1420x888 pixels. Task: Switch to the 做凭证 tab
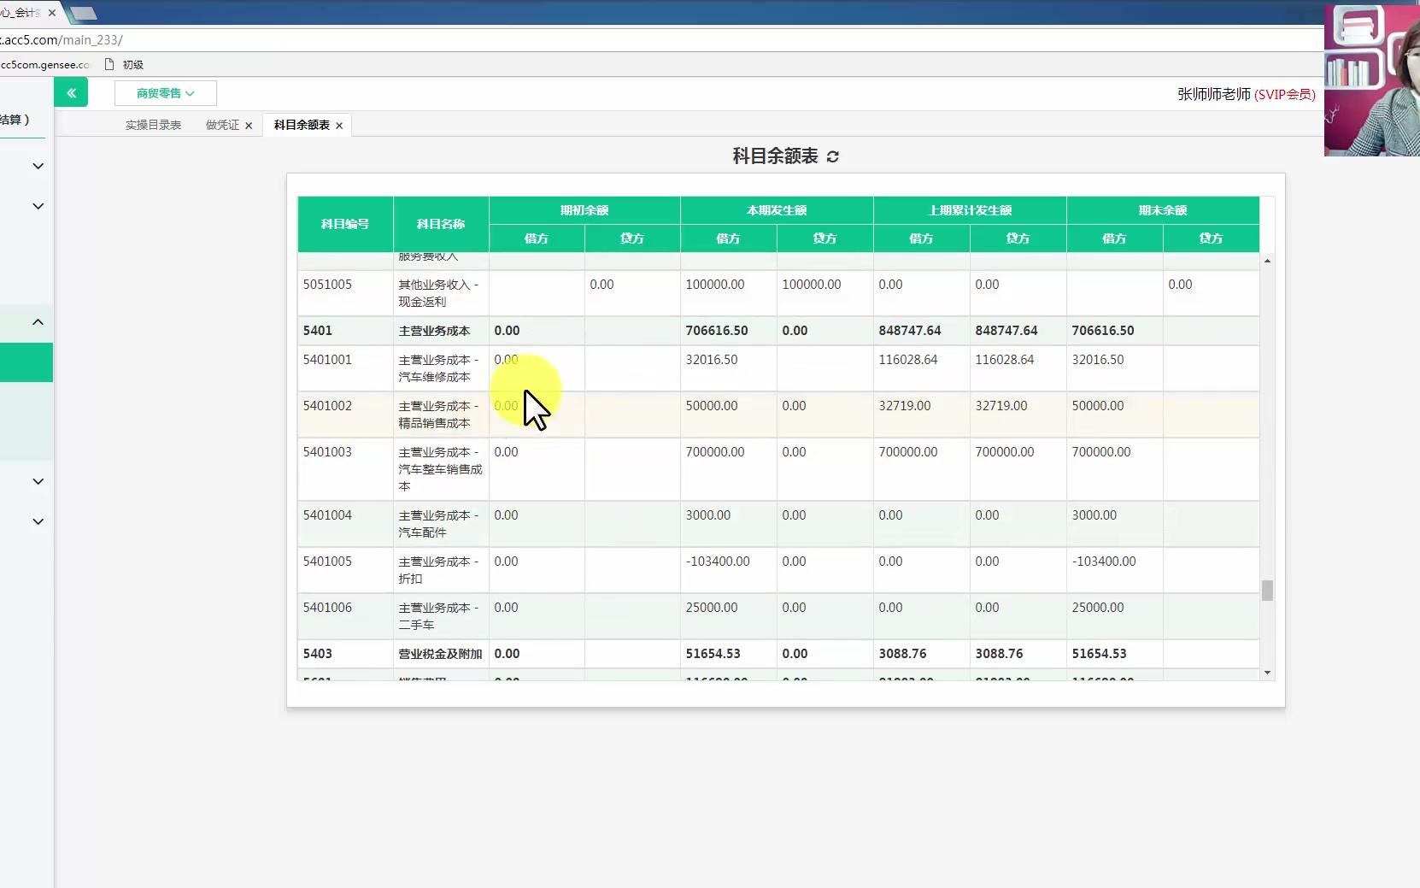point(220,125)
